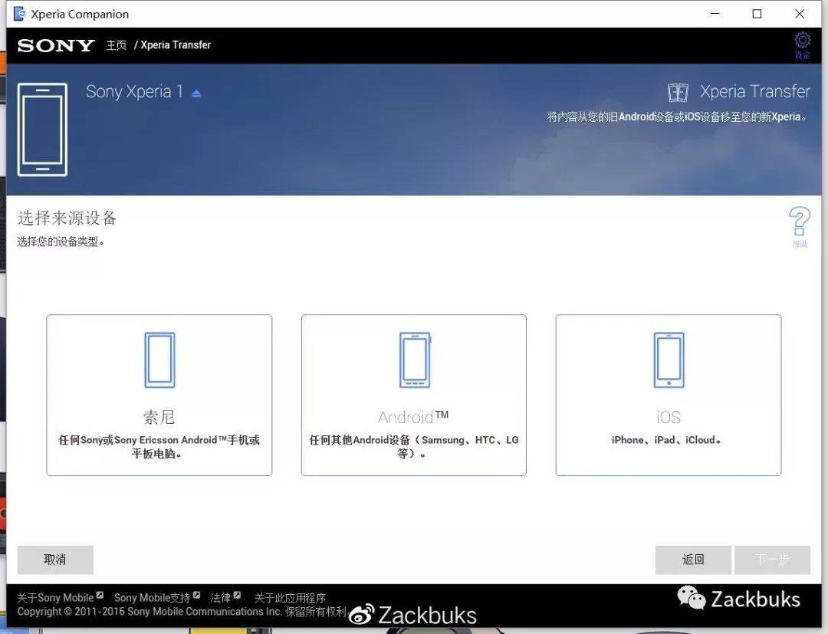Viewport: 828px width, 634px height.
Task: Click the SONY logo
Action: pos(56,45)
